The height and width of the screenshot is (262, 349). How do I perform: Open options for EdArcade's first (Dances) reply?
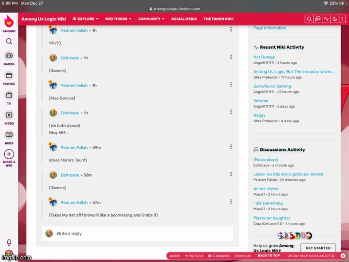231,57
